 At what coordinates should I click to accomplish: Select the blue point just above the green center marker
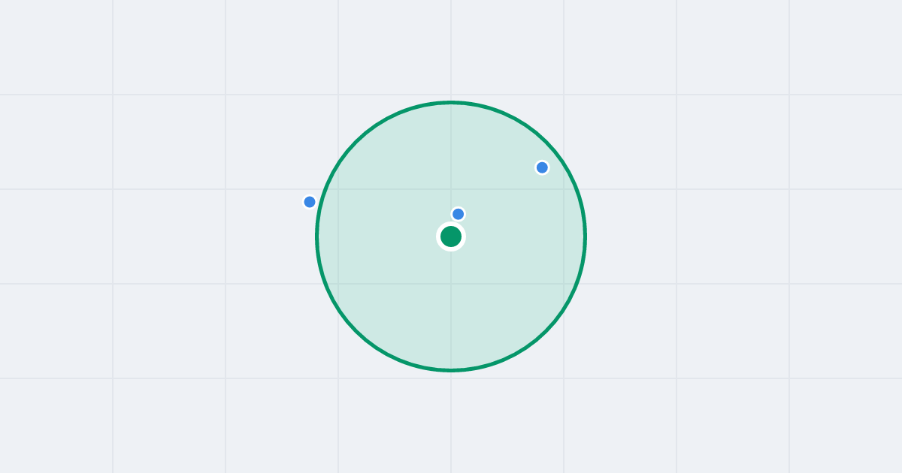tap(459, 214)
